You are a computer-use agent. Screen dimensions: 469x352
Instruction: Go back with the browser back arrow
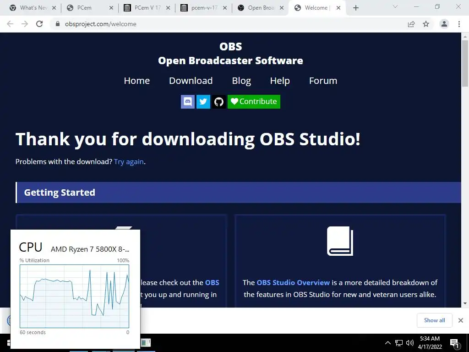point(10,24)
